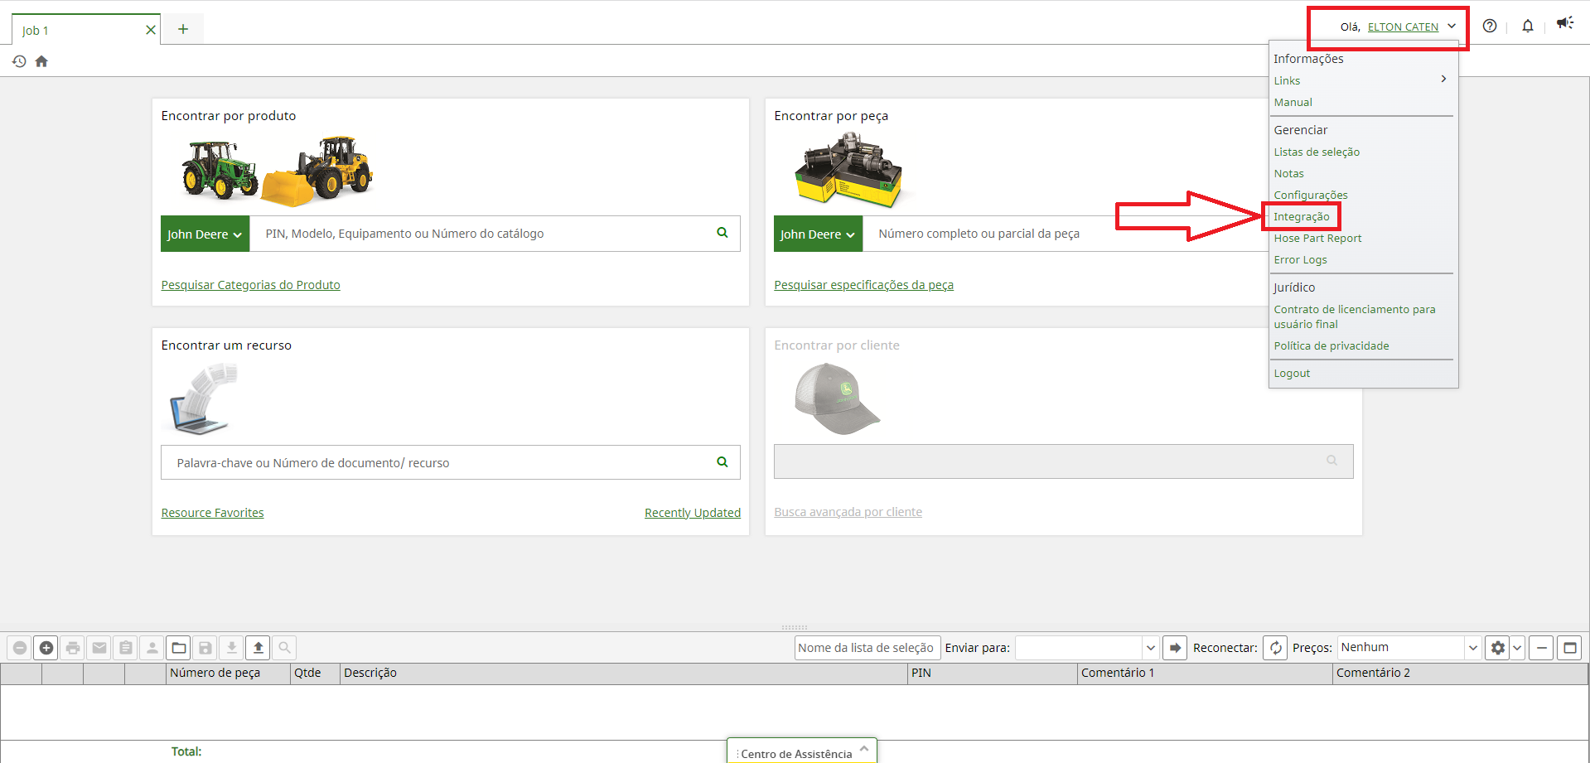Select Logout from the user menu
The height and width of the screenshot is (763, 1590).
pos(1292,373)
